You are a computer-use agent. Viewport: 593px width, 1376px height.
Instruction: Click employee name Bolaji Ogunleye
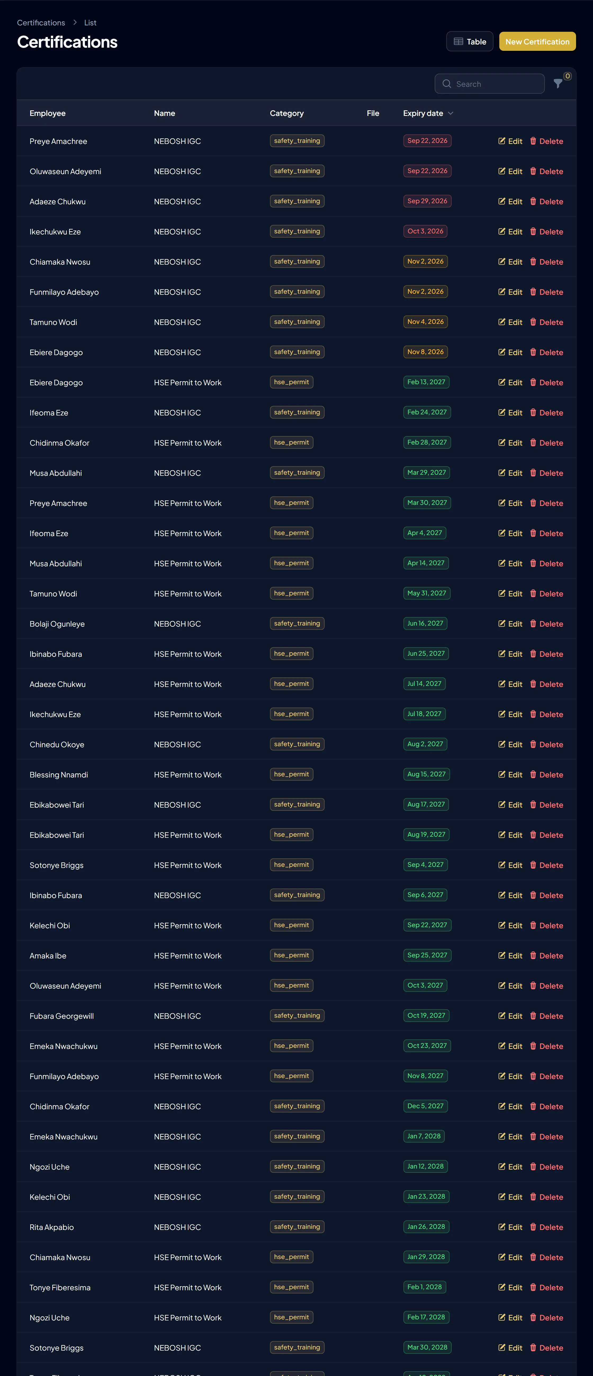point(57,624)
